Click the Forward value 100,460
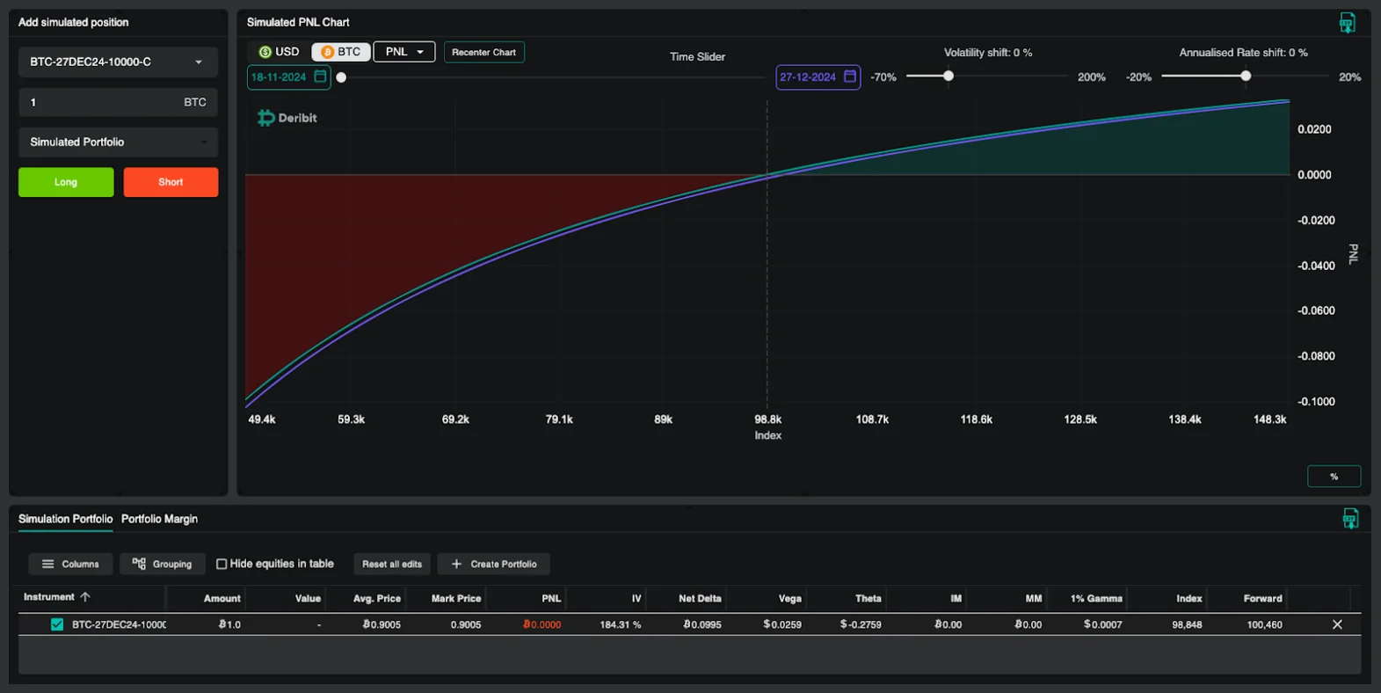This screenshot has height=693, width=1381. tap(1264, 624)
